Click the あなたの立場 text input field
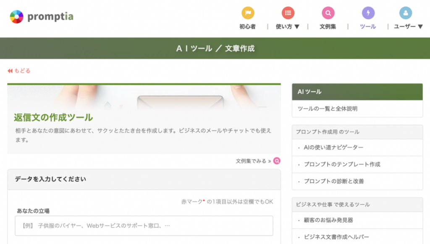This screenshot has height=244, width=430. point(144,226)
